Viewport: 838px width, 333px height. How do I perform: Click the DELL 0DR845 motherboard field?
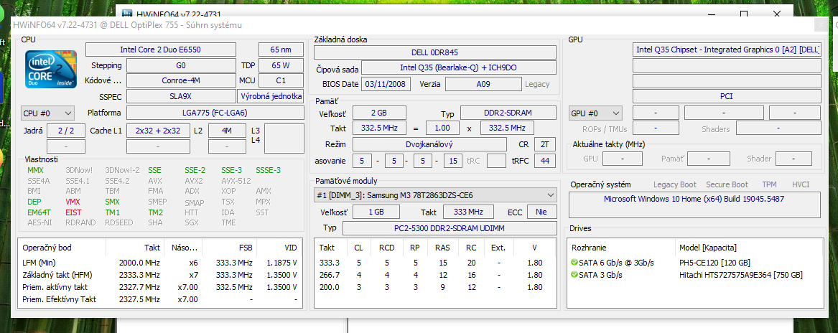coord(434,52)
